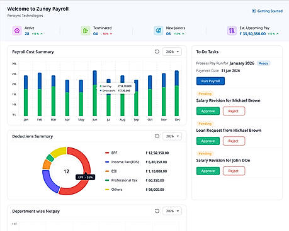Click the Jun bar in payroll chart

tap(94, 94)
